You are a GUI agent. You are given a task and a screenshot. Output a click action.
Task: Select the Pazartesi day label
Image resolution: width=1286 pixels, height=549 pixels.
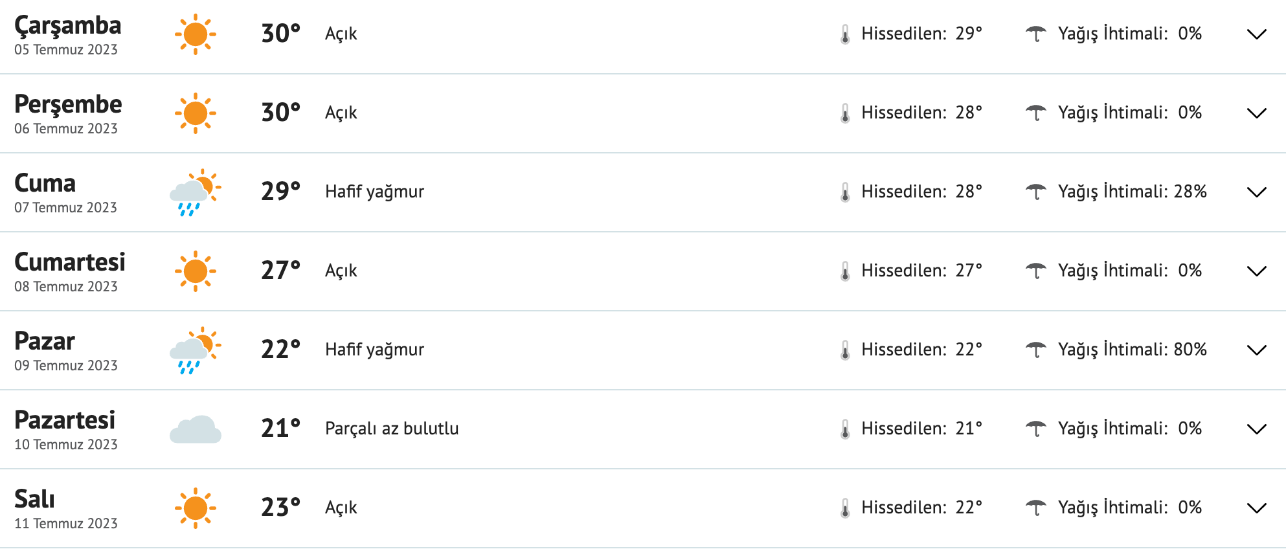pos(65,421)
